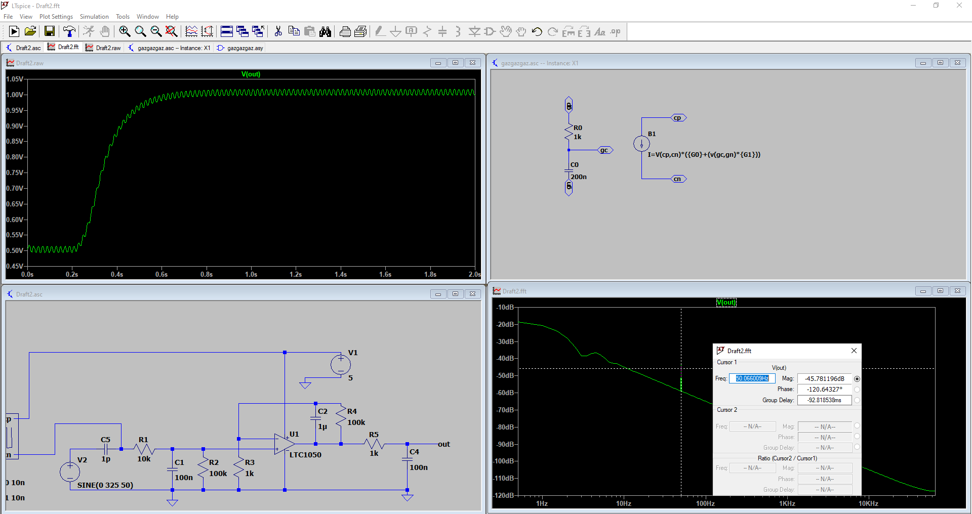Click the Open file folder icon
The height and width of the screenshot is (514, 972).
click(30, 31)
